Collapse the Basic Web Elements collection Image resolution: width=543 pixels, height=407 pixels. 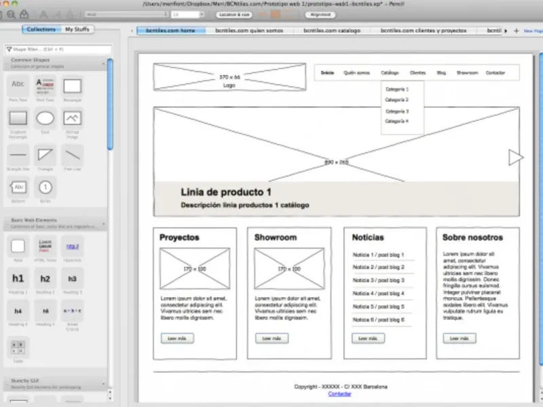(103, 224)
